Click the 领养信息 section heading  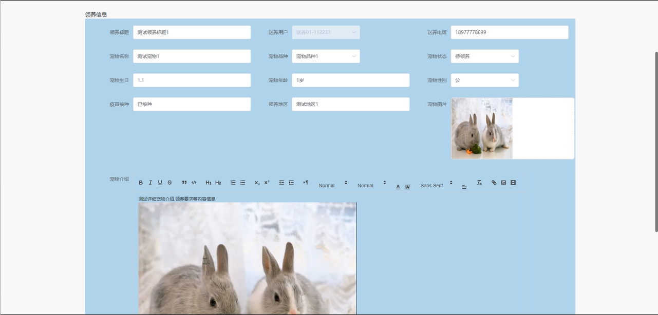(96, 15)
